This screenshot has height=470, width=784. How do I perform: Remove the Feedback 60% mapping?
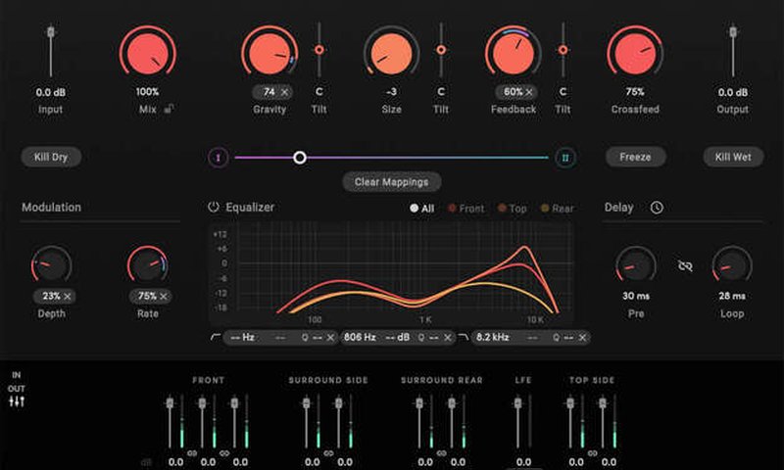529,92
